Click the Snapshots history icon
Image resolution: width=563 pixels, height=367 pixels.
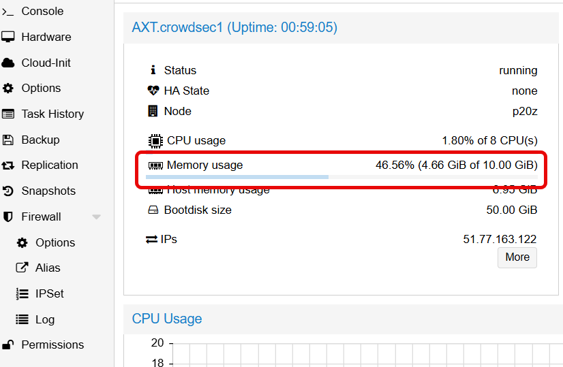8,191
